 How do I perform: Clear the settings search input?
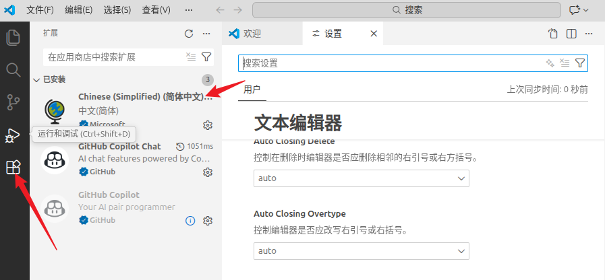pyautogui.click(x=565, y=63)
